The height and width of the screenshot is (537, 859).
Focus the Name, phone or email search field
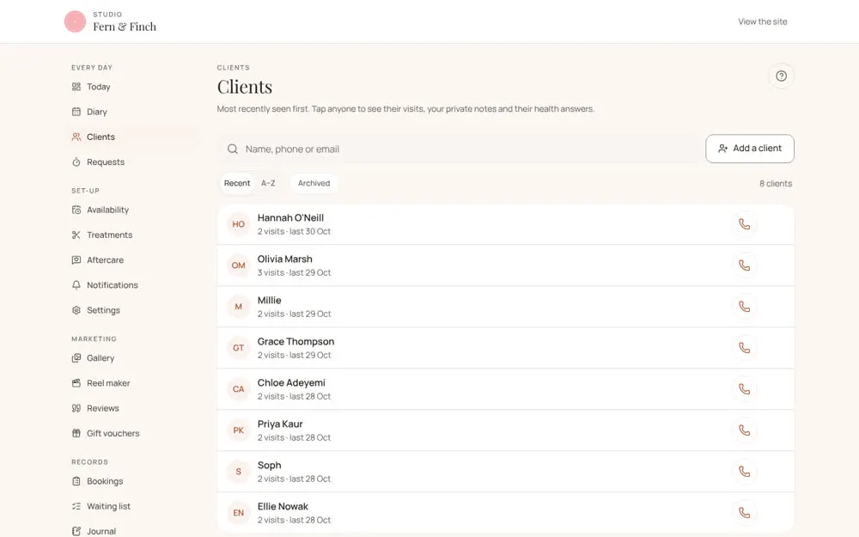(459, 149)
